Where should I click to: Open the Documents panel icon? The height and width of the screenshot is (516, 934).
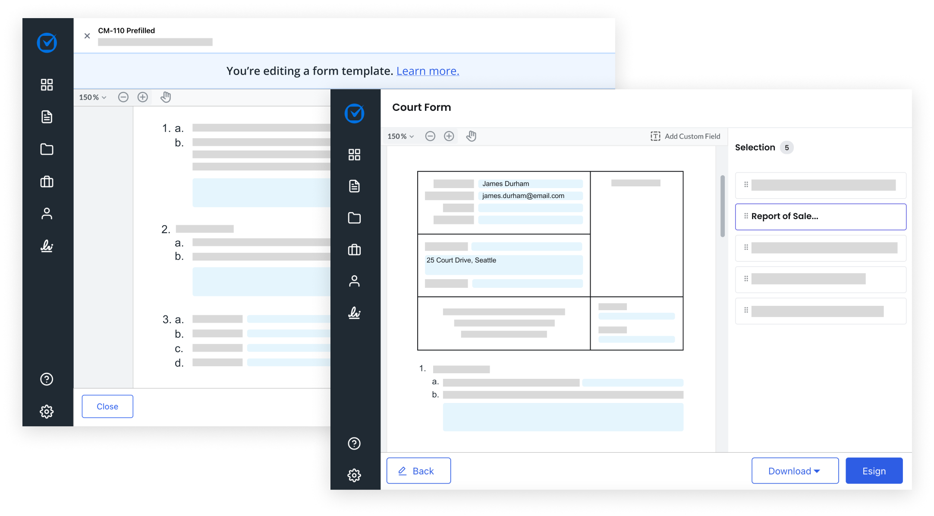tap(47, 117)
